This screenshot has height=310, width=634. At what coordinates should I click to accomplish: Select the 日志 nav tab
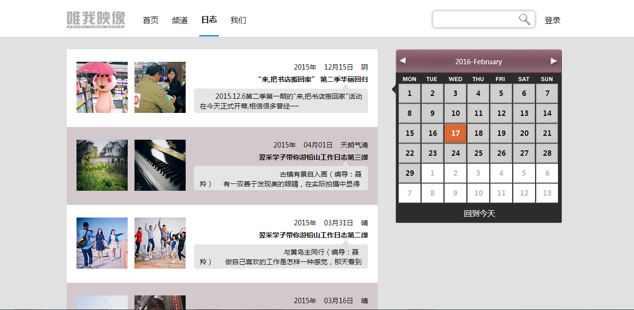209,19
